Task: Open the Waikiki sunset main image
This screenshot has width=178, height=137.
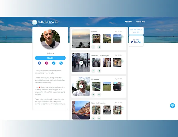Action: pyautogui.click(x=81, y=39)
